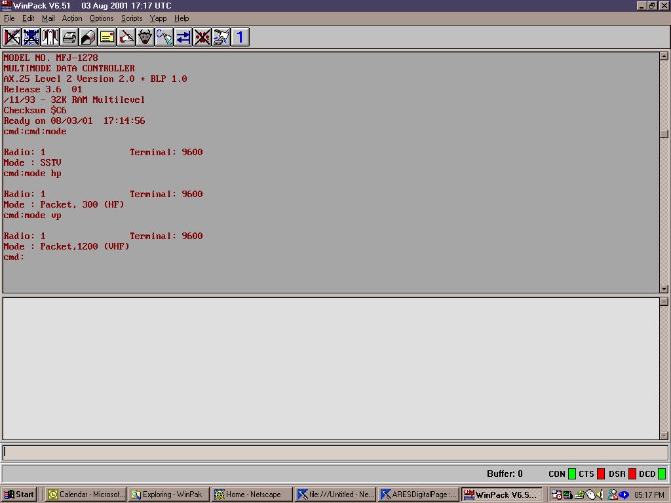Image resolution: width=671 pixels, height=503 pixels.
Task: Open the Yapp menu
Action: click(158, 18)
